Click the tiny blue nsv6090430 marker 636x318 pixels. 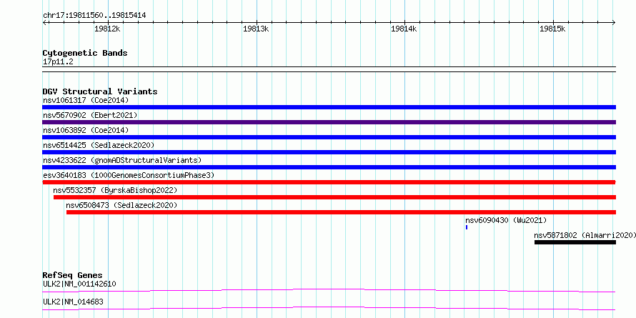tap(467, 227)
